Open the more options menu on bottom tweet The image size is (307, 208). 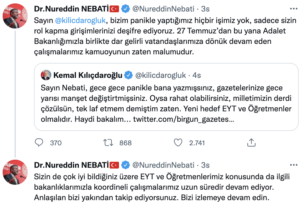[294, 165]
